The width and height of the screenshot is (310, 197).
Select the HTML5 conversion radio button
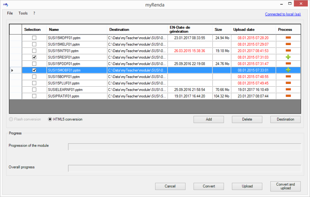tap(50, 119)
